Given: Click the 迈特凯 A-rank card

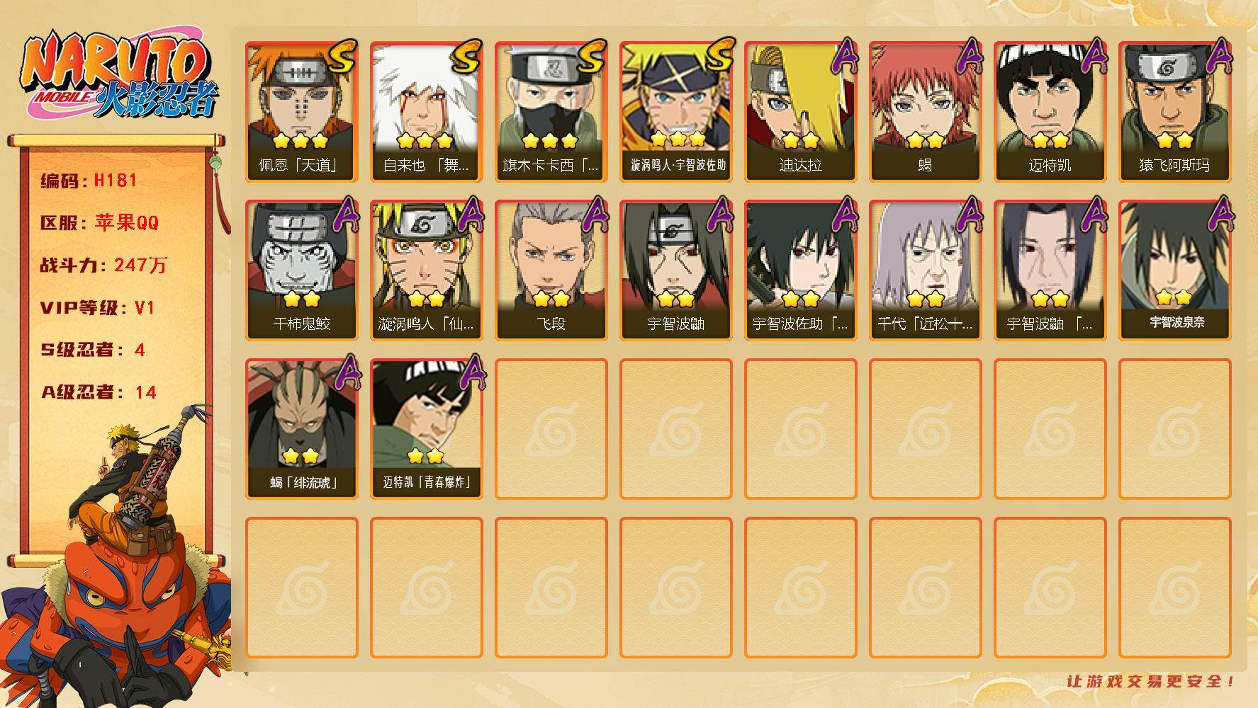Looking at the screenshot, I should pos(1050,112).
